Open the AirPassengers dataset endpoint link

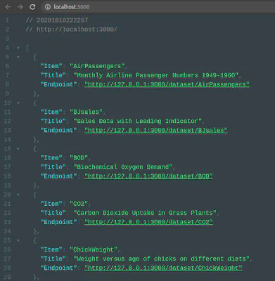pos(167,84)
